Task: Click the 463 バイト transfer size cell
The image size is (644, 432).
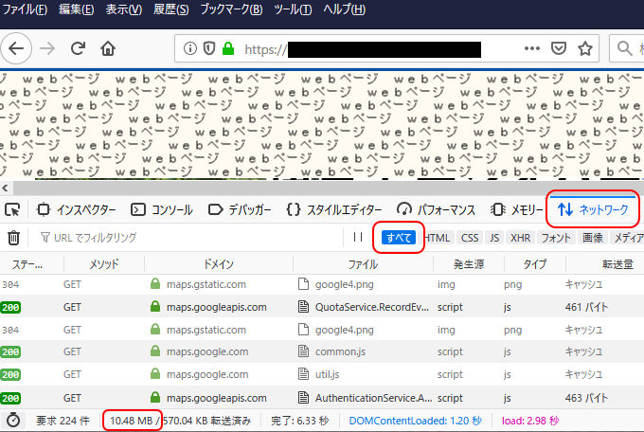Action: pyautogui.click(x=586, y=398)
